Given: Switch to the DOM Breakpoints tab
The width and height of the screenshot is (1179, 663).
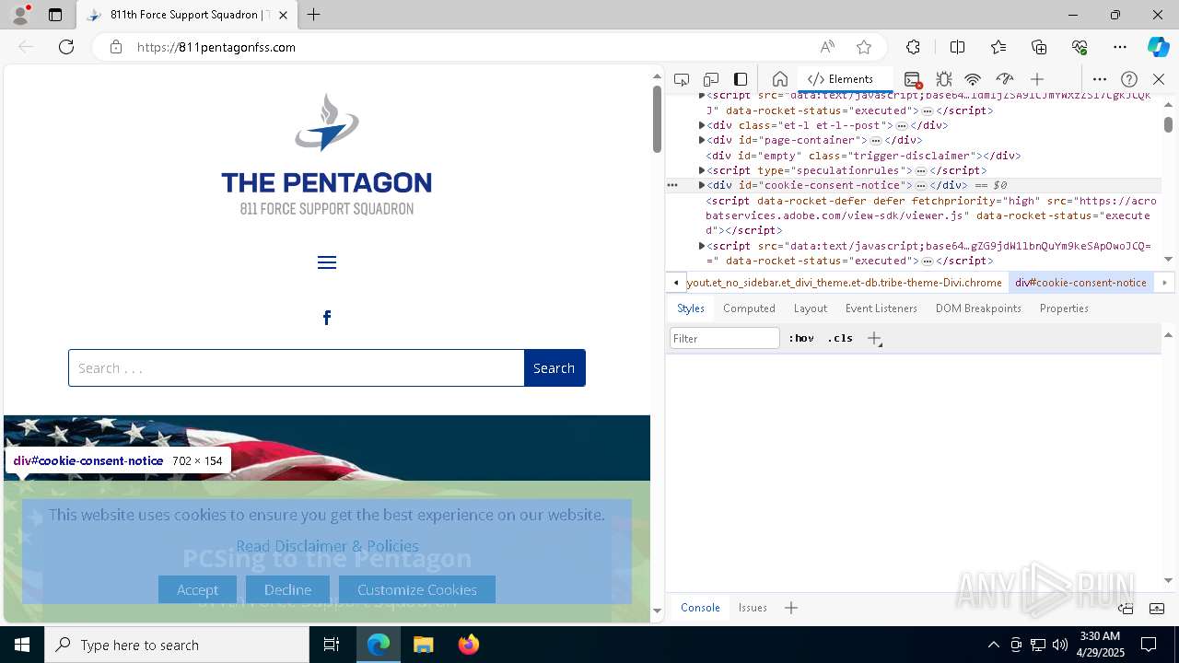Looking at the screenshot, I should [x=978, y=308].
